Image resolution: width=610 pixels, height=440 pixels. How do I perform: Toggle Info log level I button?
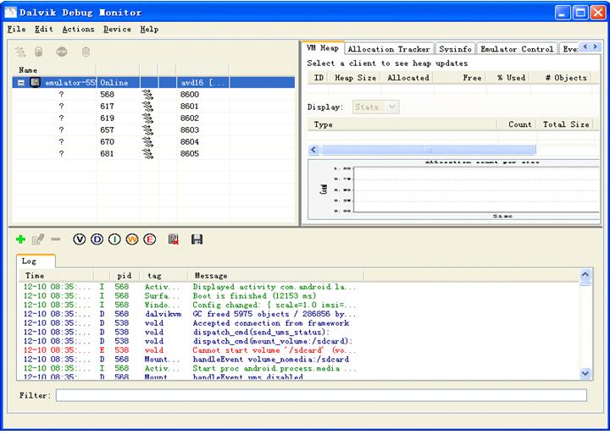coord(114,239)
